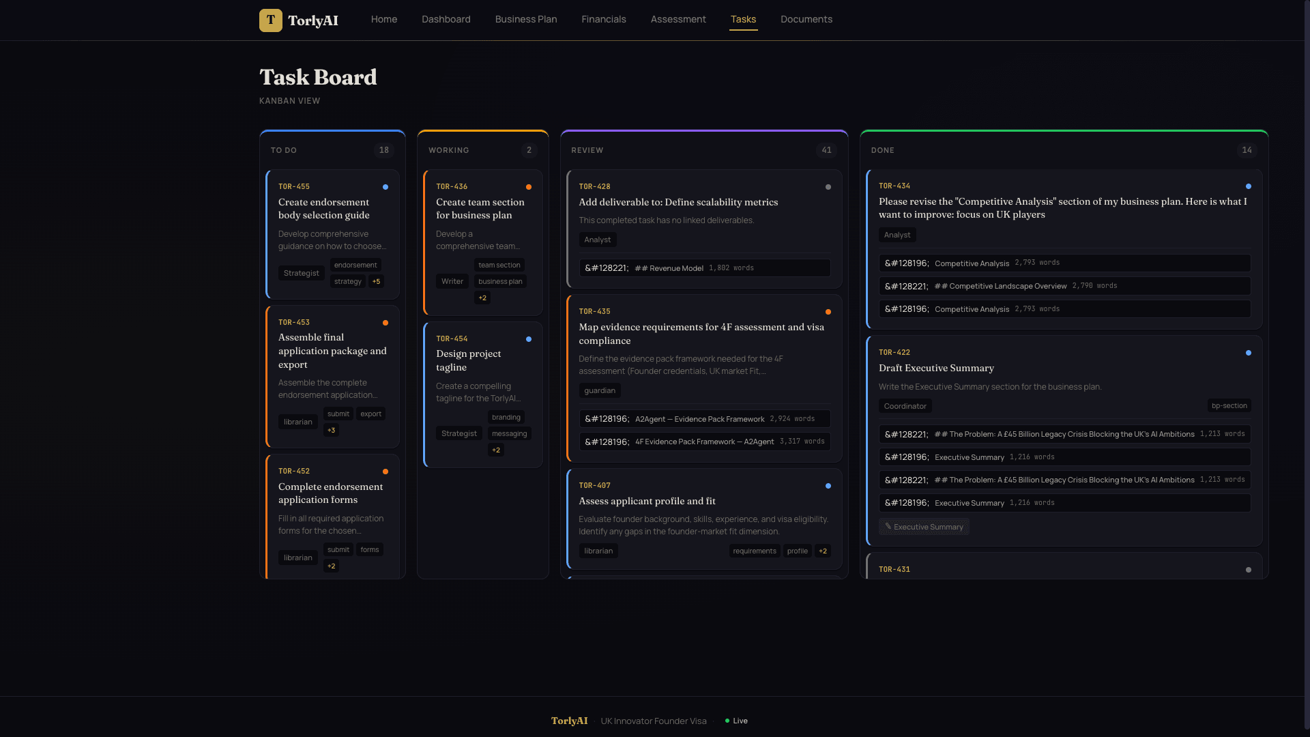Click the paperclip icon on Executive Summary attachment

point(888,526)
